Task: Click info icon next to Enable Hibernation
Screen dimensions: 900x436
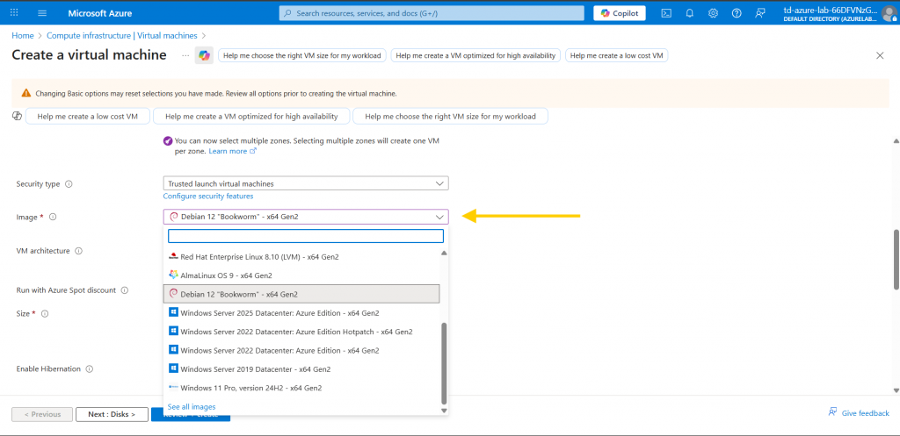Action: 90,369
